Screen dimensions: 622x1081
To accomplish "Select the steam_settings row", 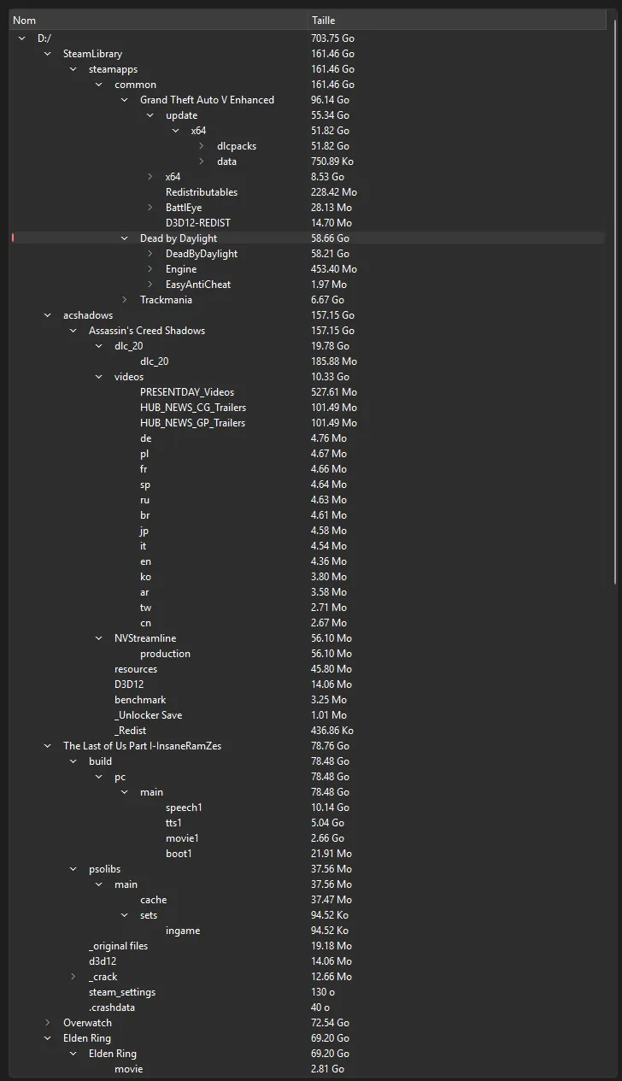I will click(x=308, y=992).
